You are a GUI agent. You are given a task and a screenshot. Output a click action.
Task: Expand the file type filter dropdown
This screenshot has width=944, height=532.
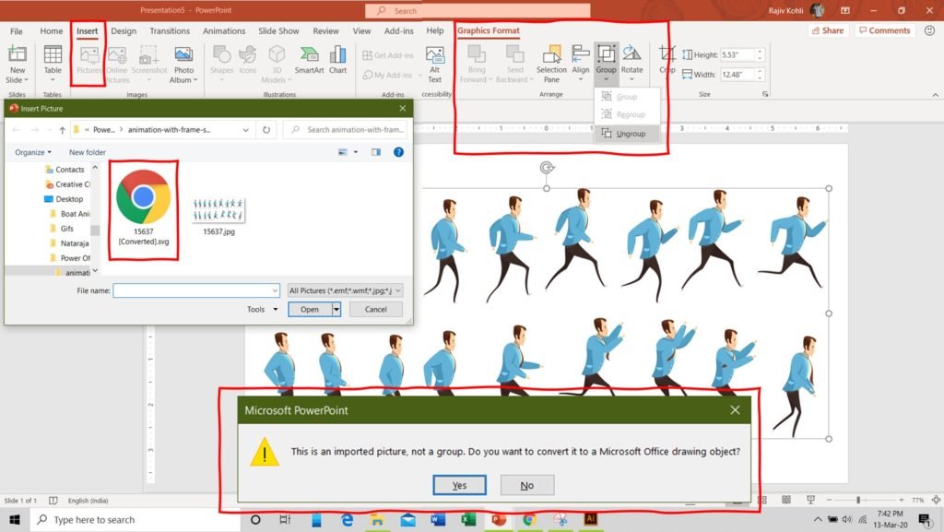click(398, 290)
